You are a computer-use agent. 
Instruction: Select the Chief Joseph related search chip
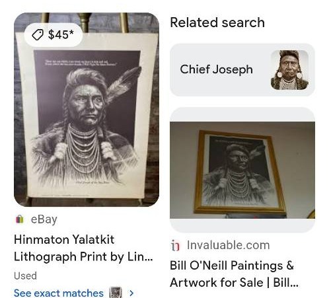242,70
